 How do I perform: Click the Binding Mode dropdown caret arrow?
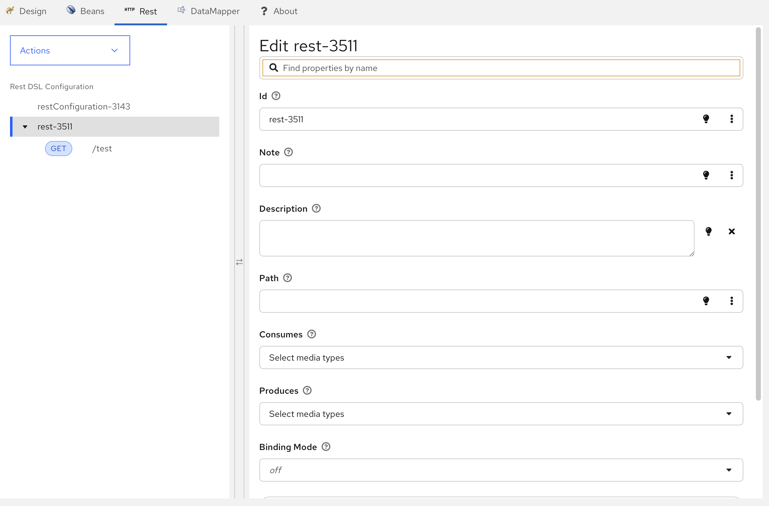pyautogui.click(x=729, y=470)
